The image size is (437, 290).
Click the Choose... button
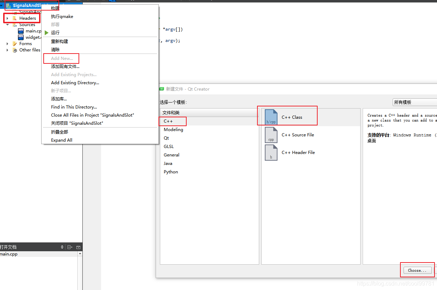(417, 270)
